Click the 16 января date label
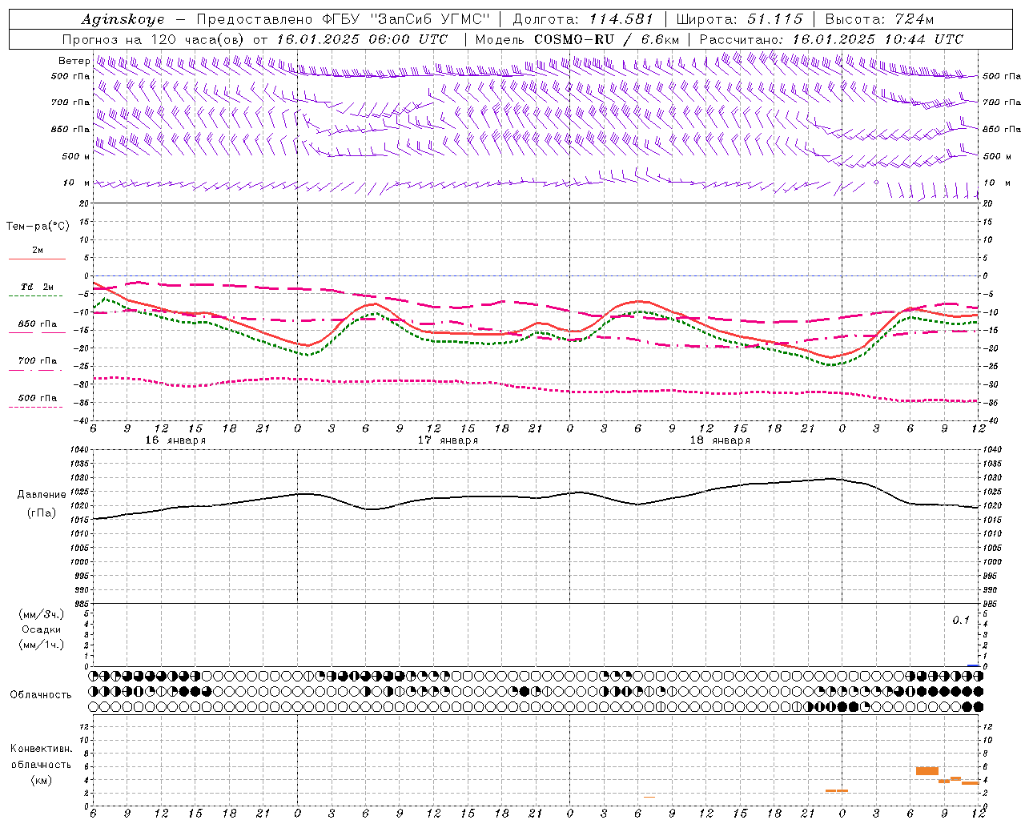Screen dimensions: 1025x820 [x=175, y=440]
